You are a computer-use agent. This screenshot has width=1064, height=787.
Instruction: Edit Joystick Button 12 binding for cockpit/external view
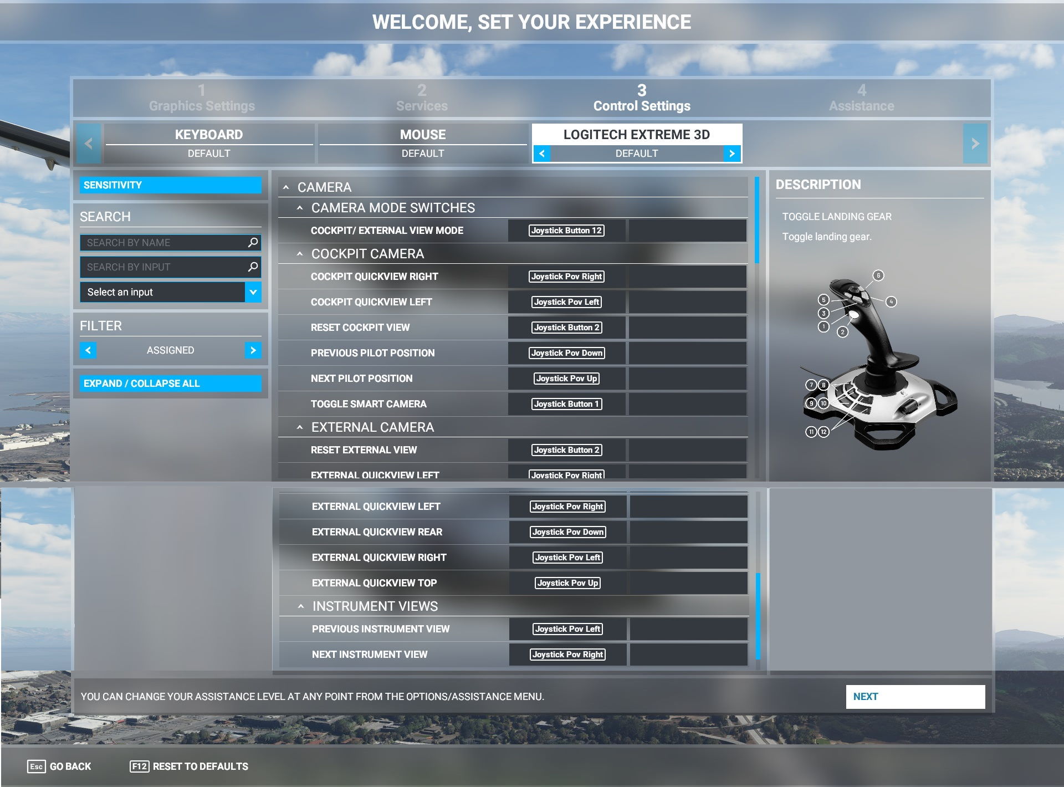[566, 231]
